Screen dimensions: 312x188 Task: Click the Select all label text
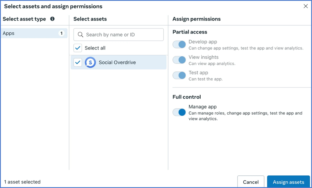coord(95,48)
